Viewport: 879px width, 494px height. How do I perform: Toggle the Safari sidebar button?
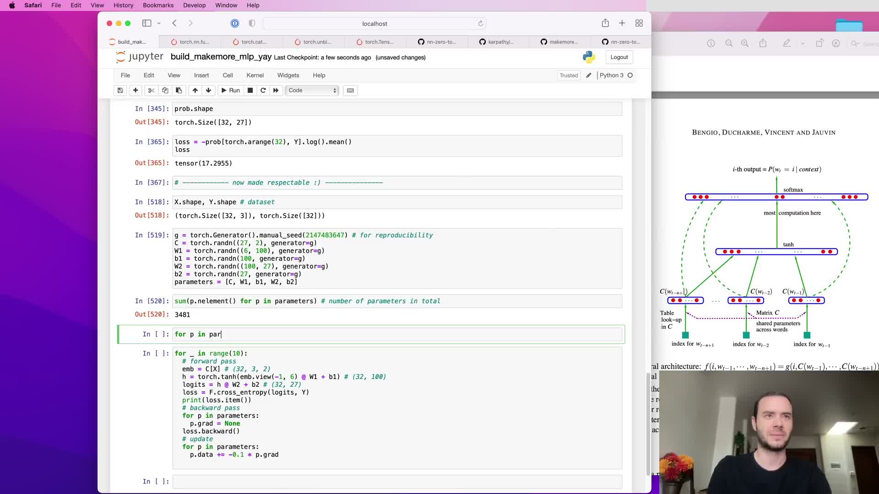146,23
